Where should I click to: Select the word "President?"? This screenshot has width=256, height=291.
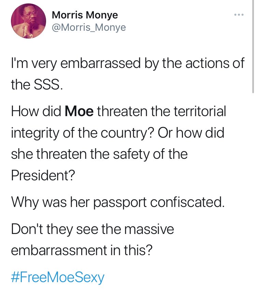tap(43, 175)
